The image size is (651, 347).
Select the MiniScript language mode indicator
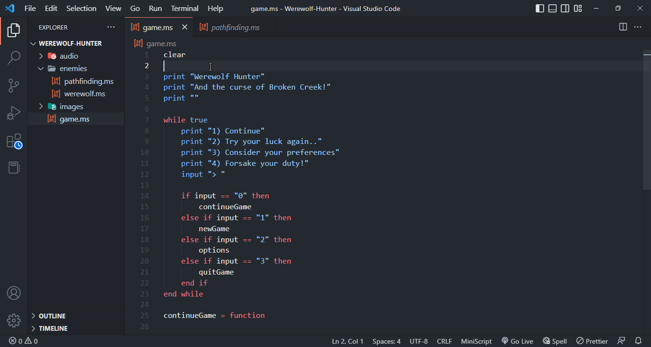pos(476,341)
